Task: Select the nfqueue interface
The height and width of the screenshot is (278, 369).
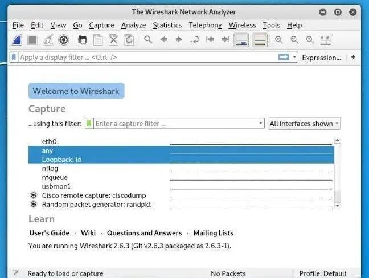Action: tap(181, 177)
